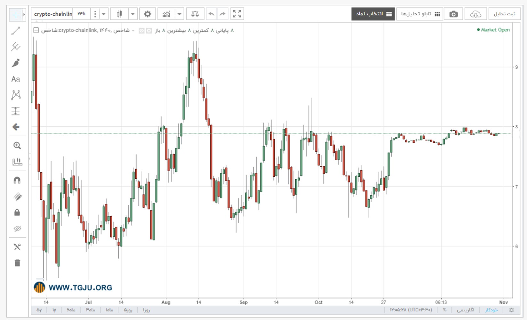This screenshot has height=320, width=527.
Task: Select the candlestick chart style icon
Action: click(x=119, y=14)
